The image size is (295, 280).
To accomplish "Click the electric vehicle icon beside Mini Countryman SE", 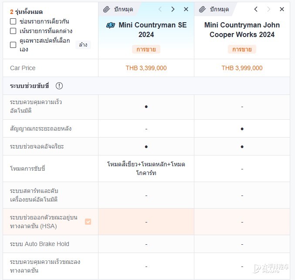I will pyautogui.click(x=110, y=25).
